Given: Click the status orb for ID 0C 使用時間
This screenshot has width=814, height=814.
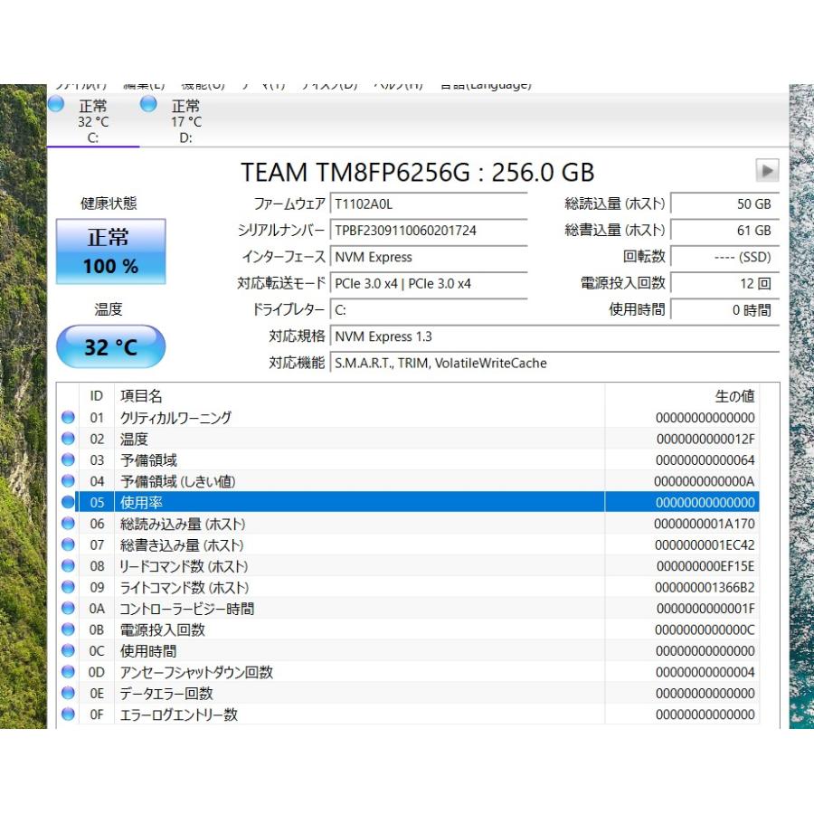Looking at the screenshot, I should coord(68,650).
